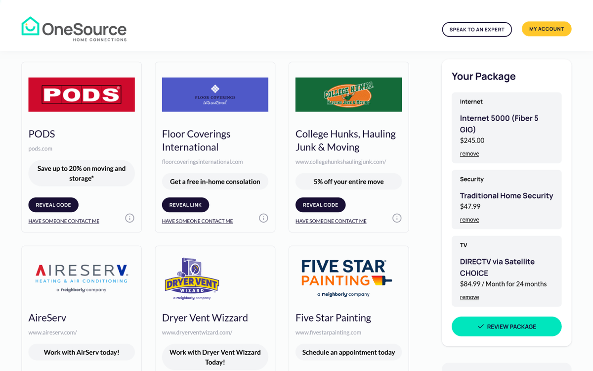
Task: Click HAVE SOMEONE CONTACT ME under PODS
Action: point(63,221)
